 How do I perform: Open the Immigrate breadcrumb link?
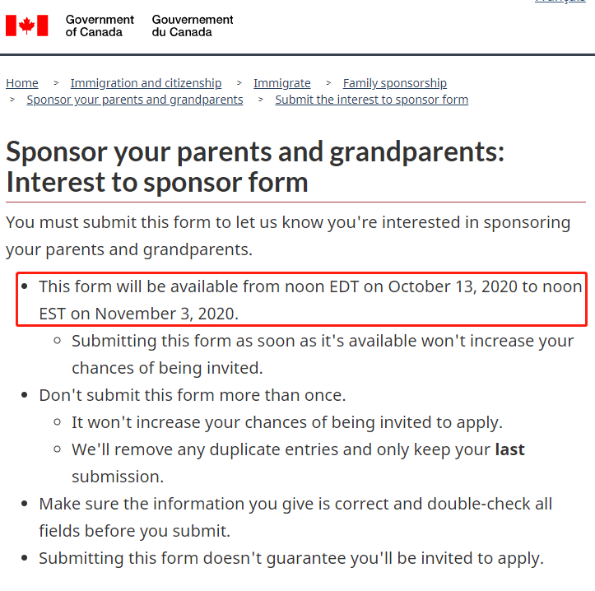click(282, 83)
